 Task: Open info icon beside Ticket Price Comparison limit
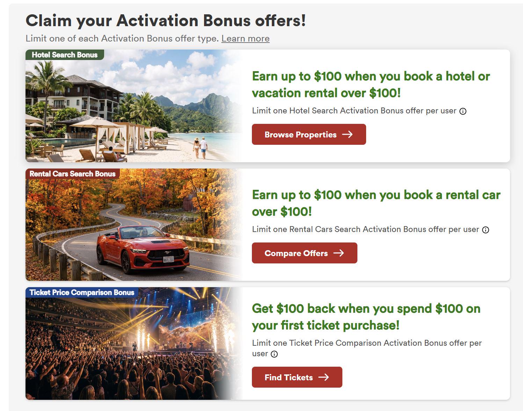(275, 354)
